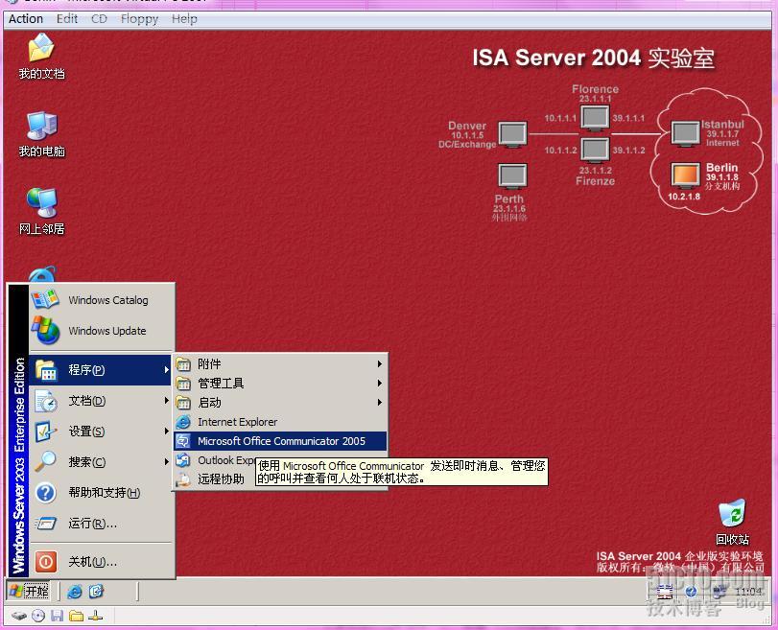Open the 附件 submenu folder
The height and width of the screenshot is (630, 778).
(280, 364)
